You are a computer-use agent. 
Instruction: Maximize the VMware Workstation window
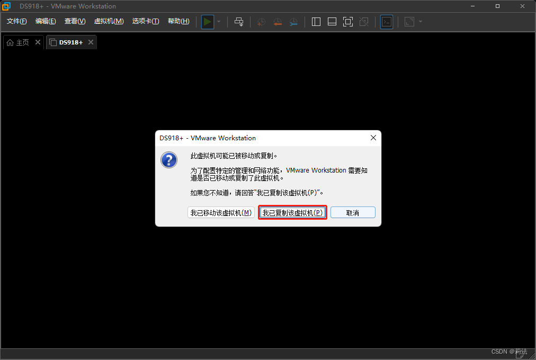click(x=498, y=6)
